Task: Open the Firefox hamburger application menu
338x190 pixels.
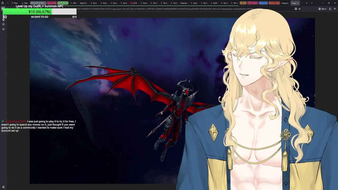Action: pos(335,9)
